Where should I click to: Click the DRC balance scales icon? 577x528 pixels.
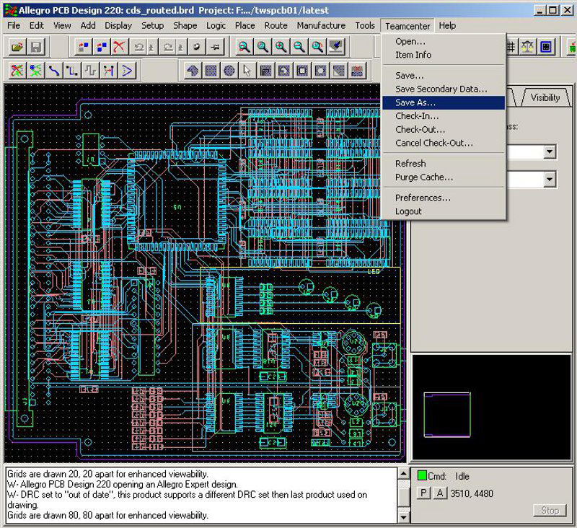[528, 47]
